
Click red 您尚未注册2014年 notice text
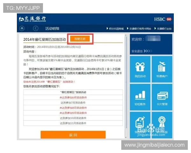(x=49, y=82)
